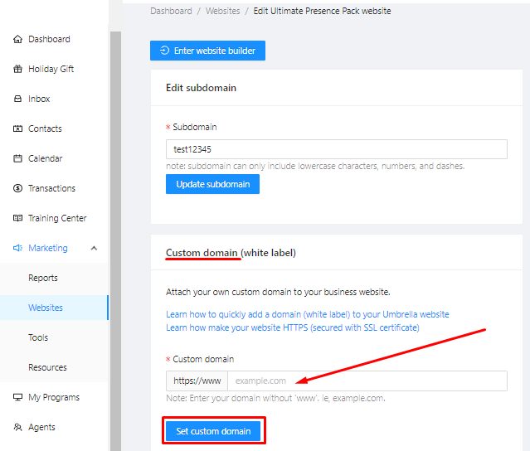The image size is (530, 451).
Task: Click the Update subdomain button
Action: [x=212, y=184]
